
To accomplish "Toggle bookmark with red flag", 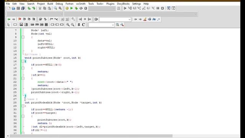I will click(x=20, y=19).
